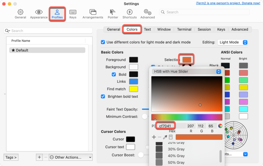Click the Tags expander button
263x166 pixels.
[11, 157]
